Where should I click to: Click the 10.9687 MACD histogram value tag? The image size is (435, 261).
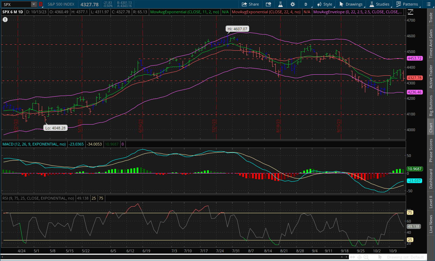(415, 169)
